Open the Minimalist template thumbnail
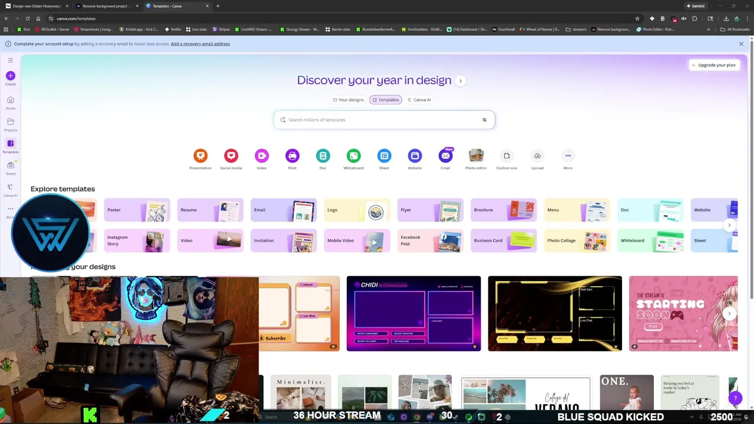 (300, 392)
